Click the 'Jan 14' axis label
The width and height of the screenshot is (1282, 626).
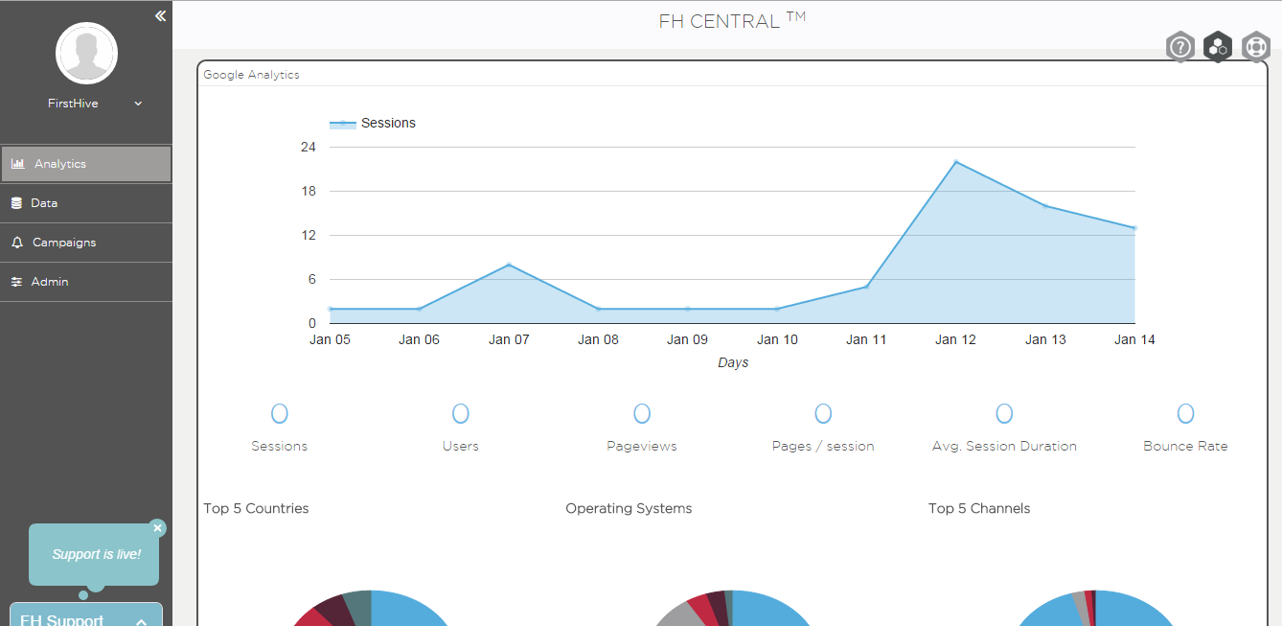(x=1134, y=339)
